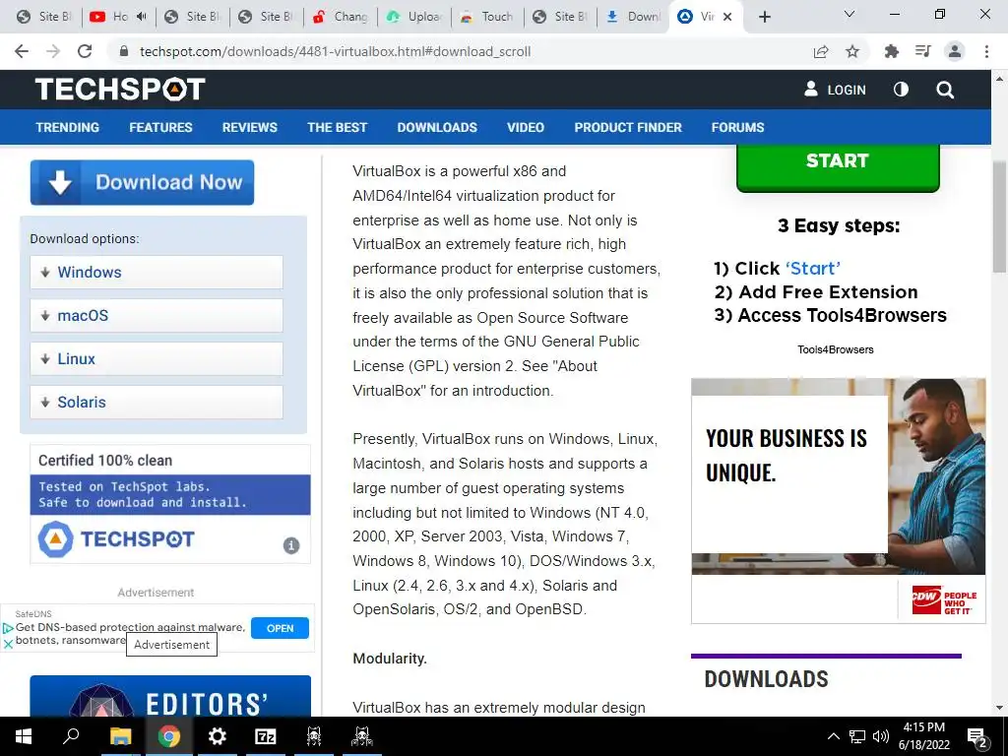The height and width of the screenshot is (756, 1008).
Task: Open the LOGIN link
Action: click(x=835, y=90)
